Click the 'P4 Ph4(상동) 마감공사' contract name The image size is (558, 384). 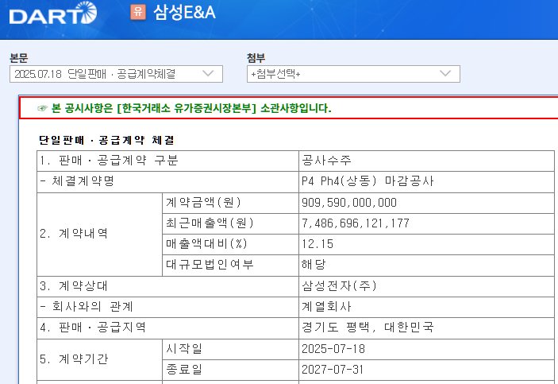[368, 181]
